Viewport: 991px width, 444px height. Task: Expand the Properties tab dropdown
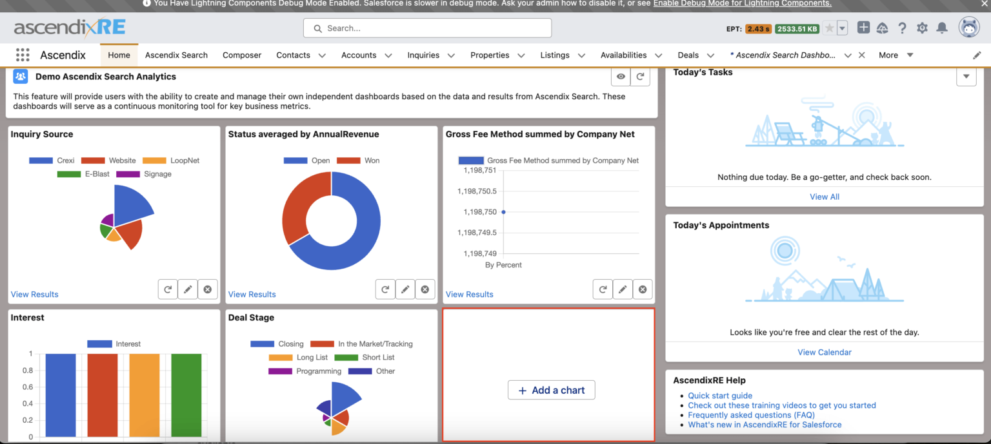pyautogui.click(x=521, y=55)
